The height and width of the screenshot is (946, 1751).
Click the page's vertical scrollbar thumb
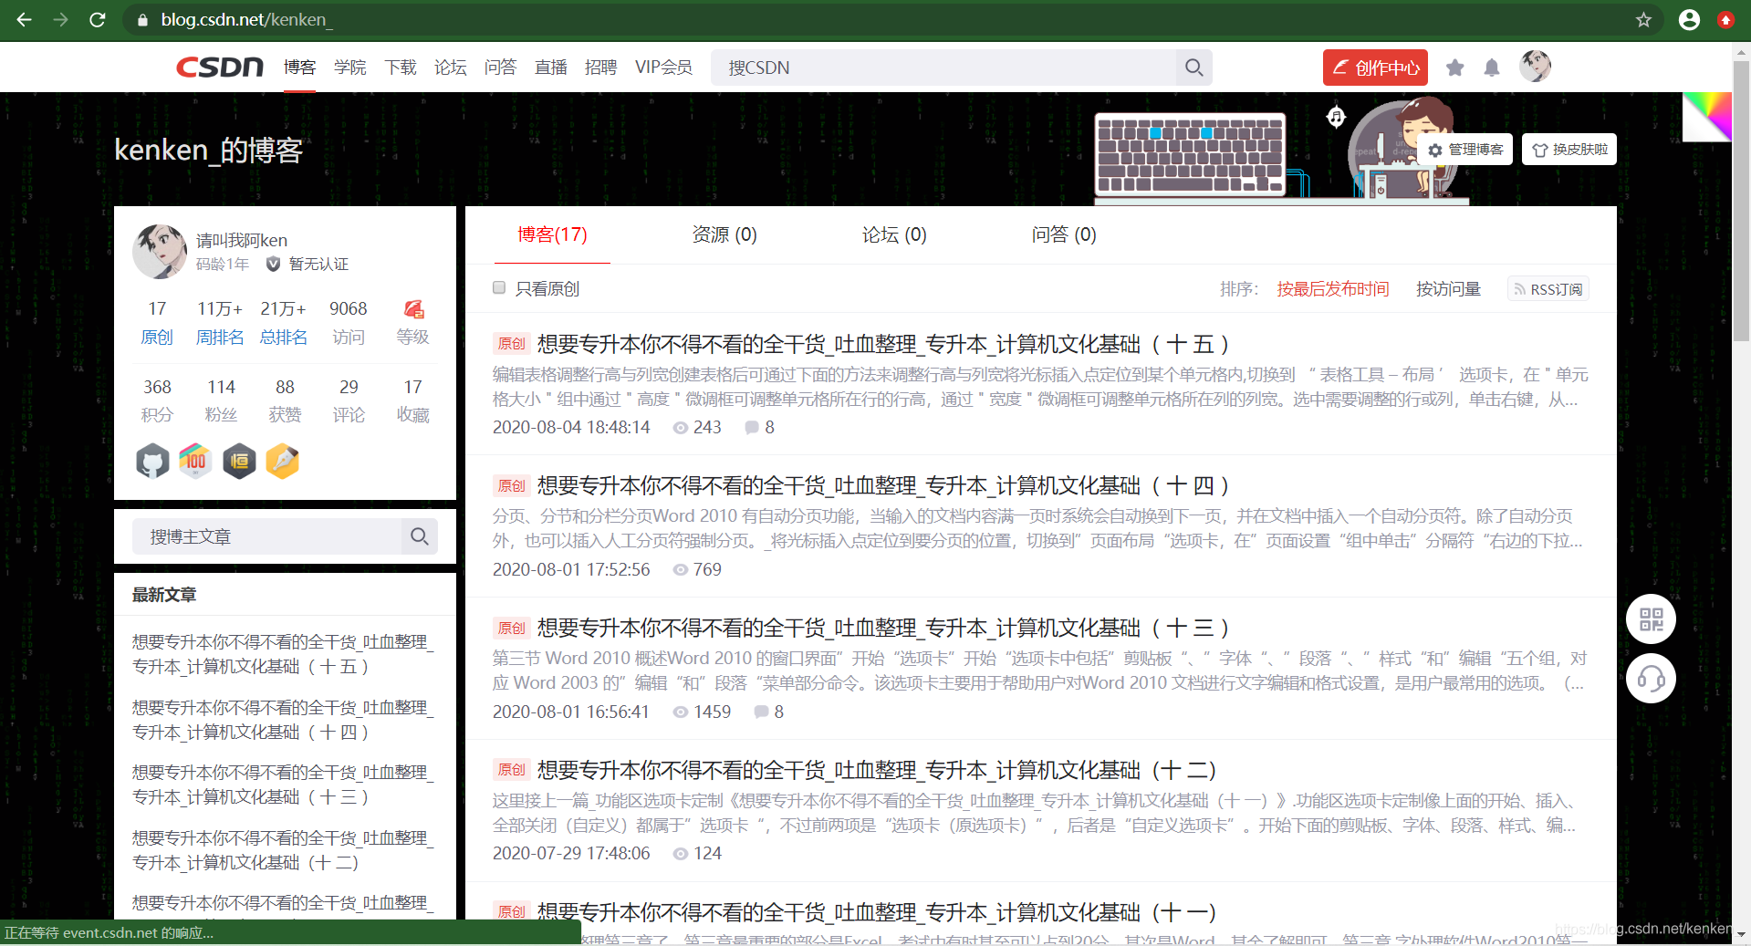(1741, 201)
